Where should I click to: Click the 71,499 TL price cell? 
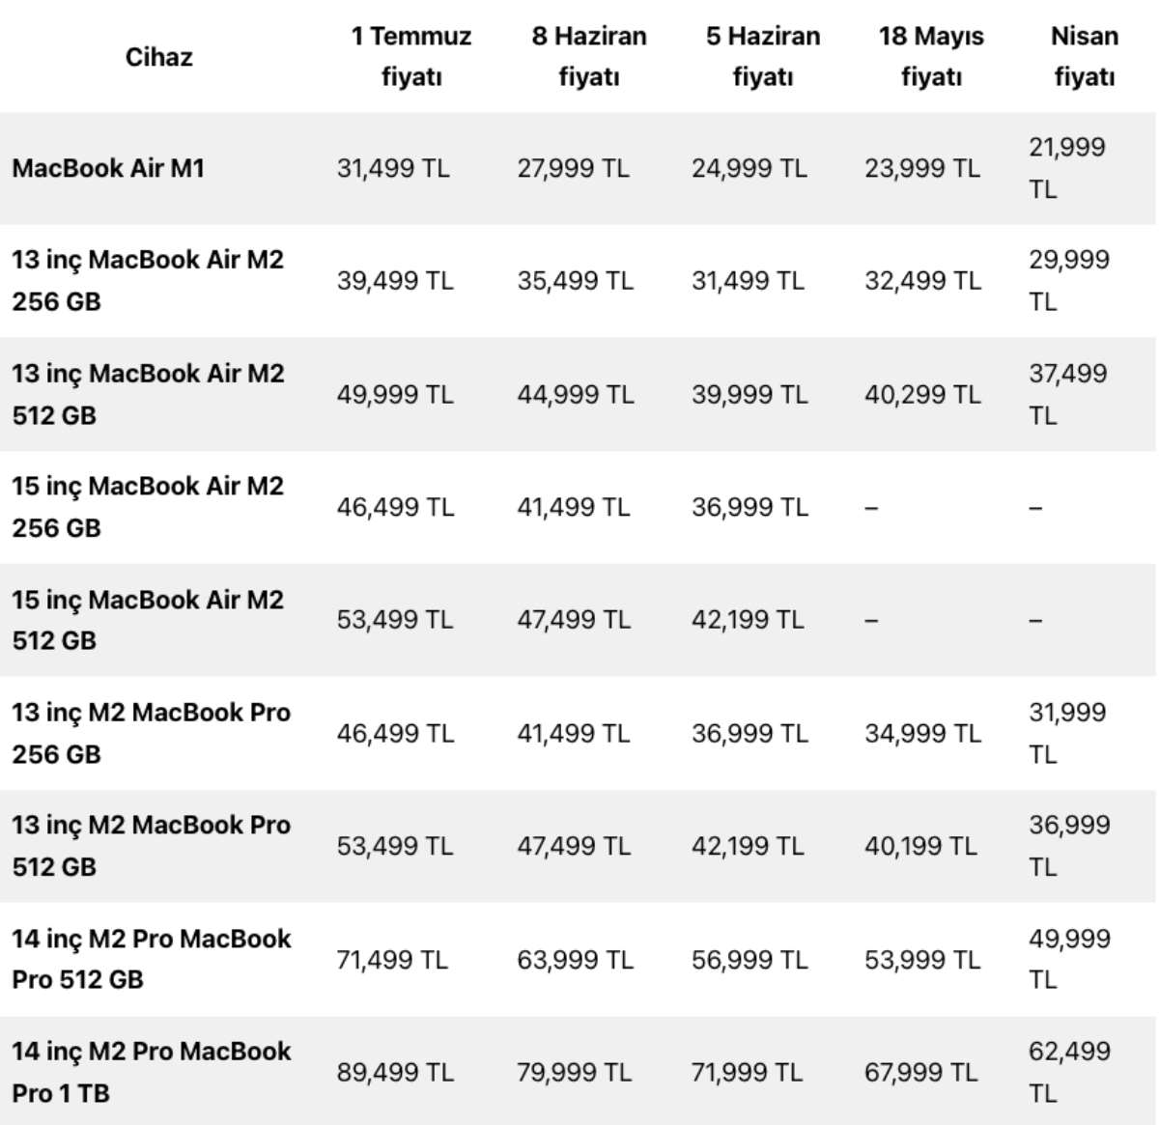[392, 960]
